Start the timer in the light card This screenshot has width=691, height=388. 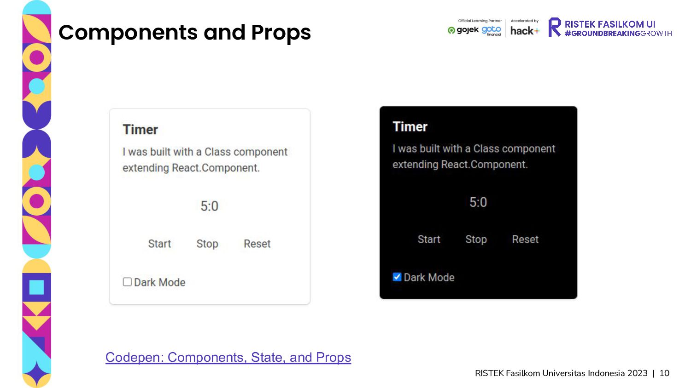pos(159,244)
